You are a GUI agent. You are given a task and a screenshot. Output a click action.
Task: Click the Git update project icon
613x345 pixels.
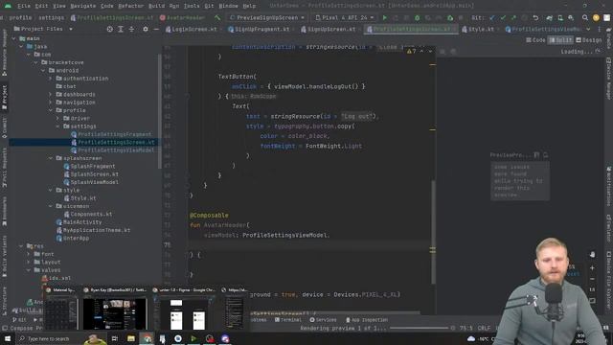(492, 17)
